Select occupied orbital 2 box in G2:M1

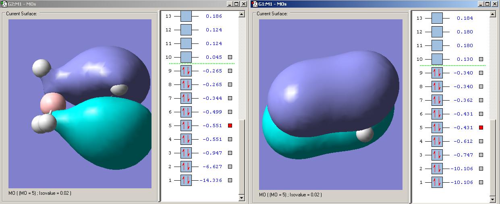[x=186, y=167]
